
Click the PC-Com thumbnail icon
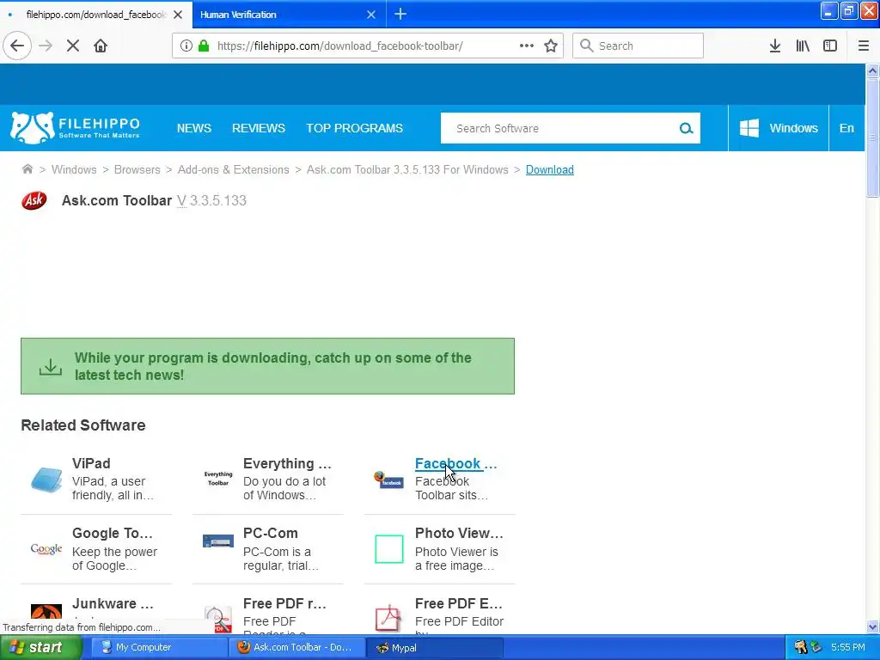click(x=218, y=541)
